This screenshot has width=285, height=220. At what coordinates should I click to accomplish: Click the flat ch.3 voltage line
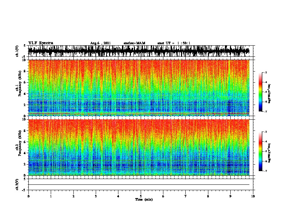139,185
